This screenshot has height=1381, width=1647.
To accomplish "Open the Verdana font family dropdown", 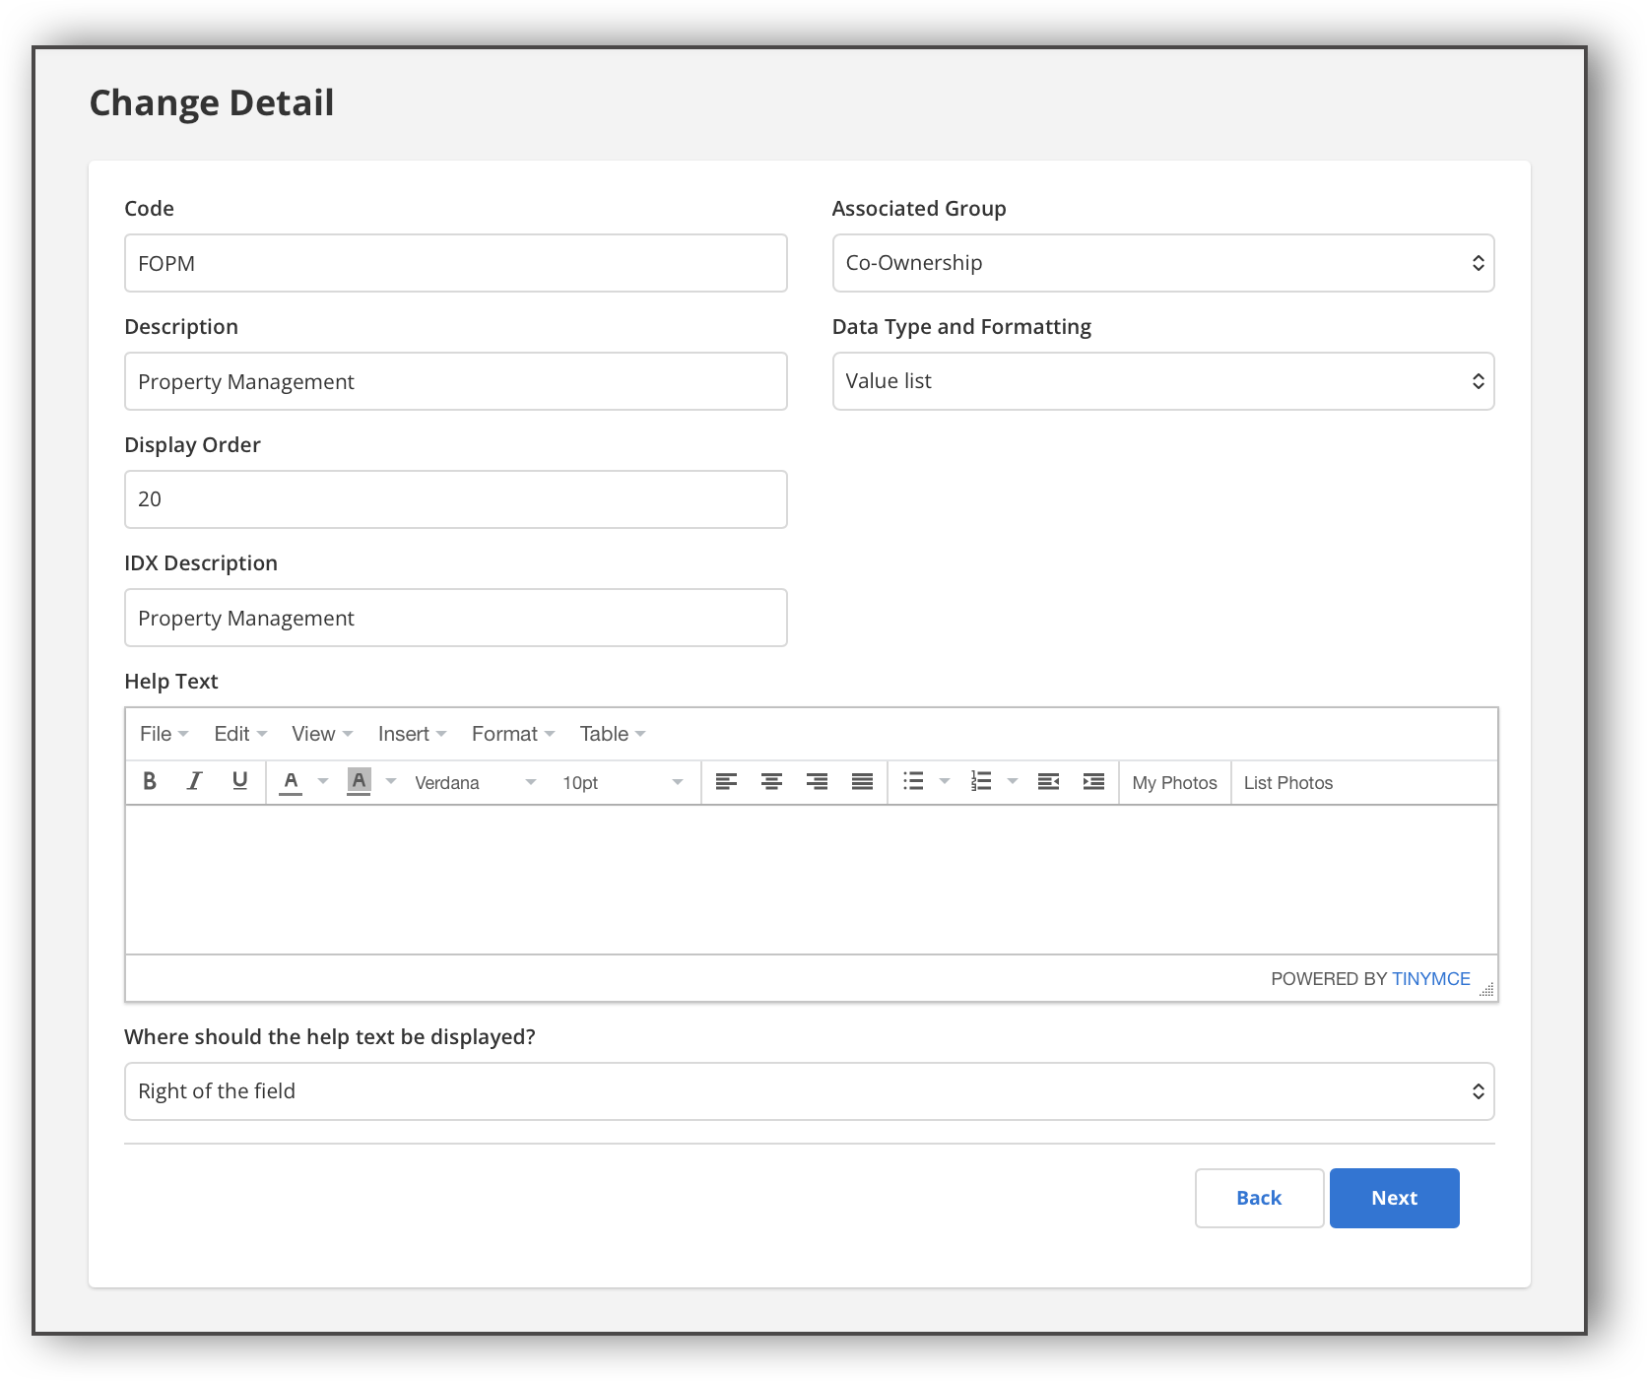I will pos(476,782).
